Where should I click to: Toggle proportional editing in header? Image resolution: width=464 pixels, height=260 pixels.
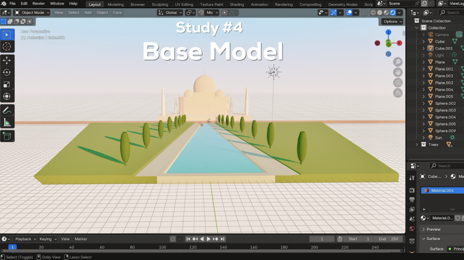pyautogui.click(x=224, y=13)
